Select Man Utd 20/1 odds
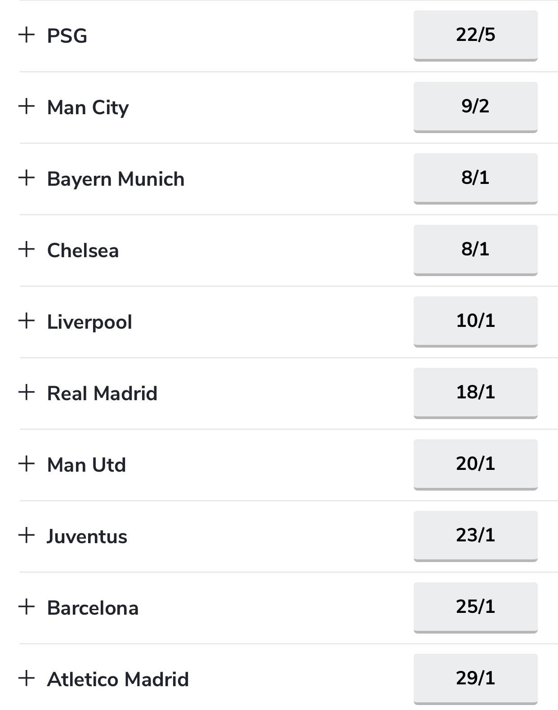The image size is (558, 710). (x=475, y=464)
